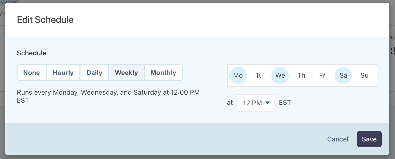Switch the schedule to Monthly

coord(163,73)
